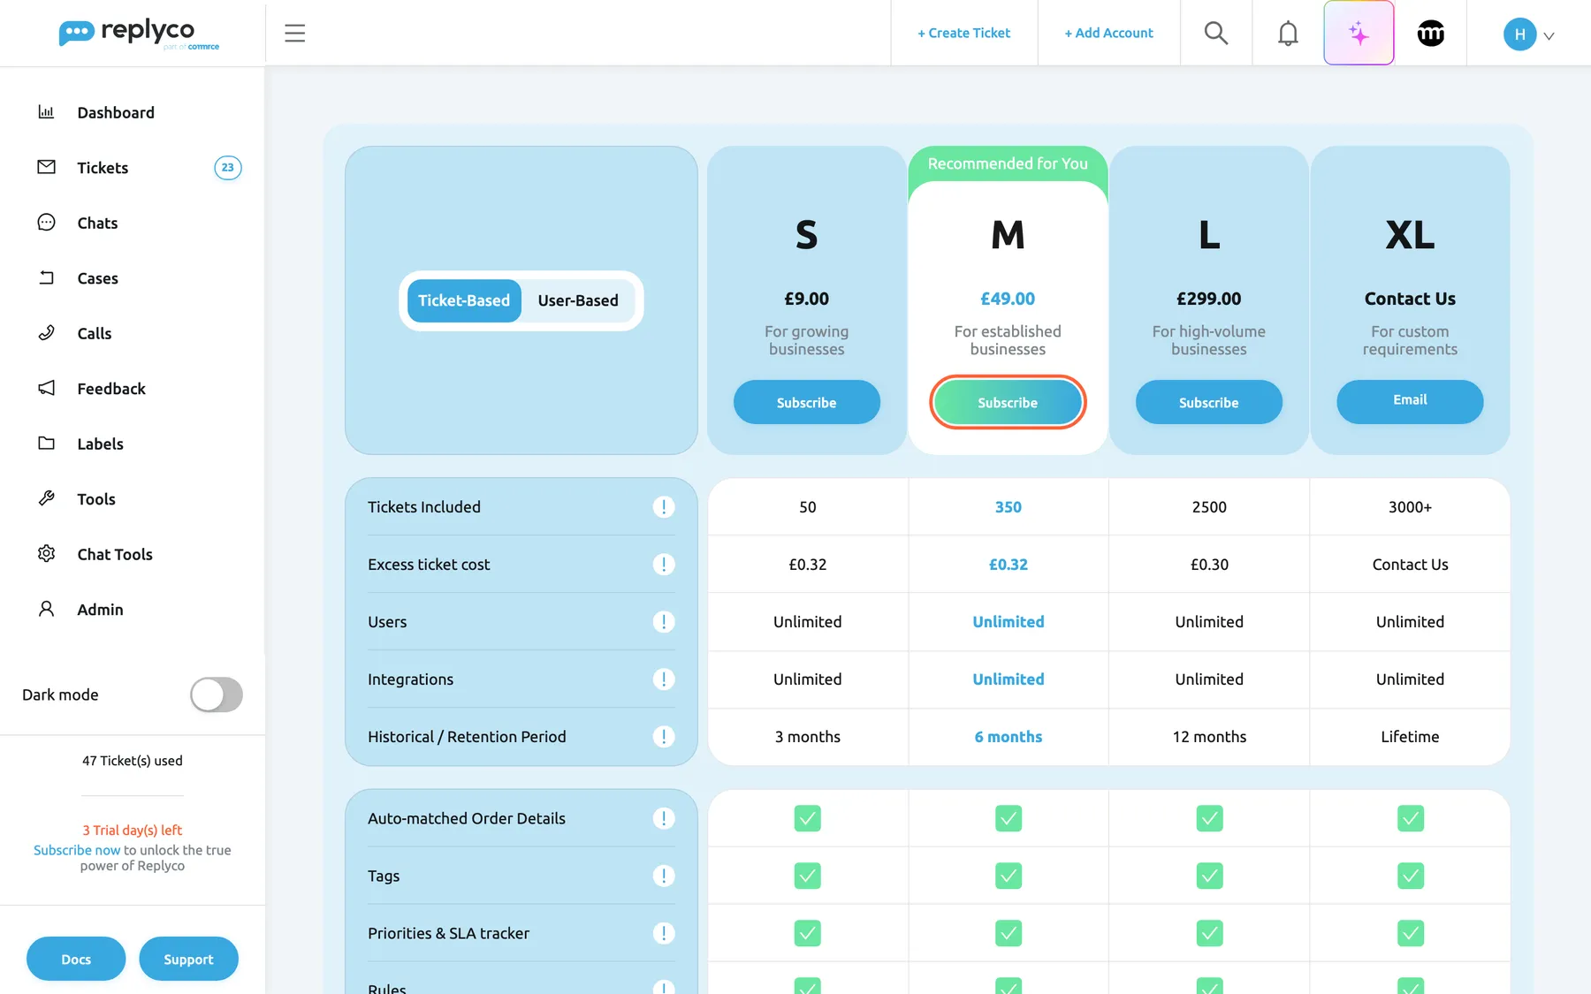1591x994 pixels.
Task: Click the Admin person icon
Action: pos(46,609)
